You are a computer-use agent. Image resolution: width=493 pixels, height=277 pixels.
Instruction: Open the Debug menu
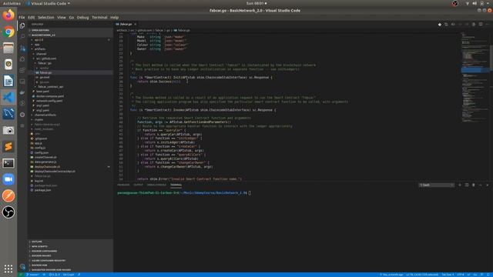point(82,17)
